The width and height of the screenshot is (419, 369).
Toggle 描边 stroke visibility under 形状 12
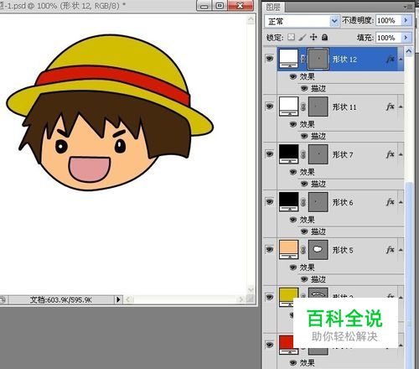(304, 89)
